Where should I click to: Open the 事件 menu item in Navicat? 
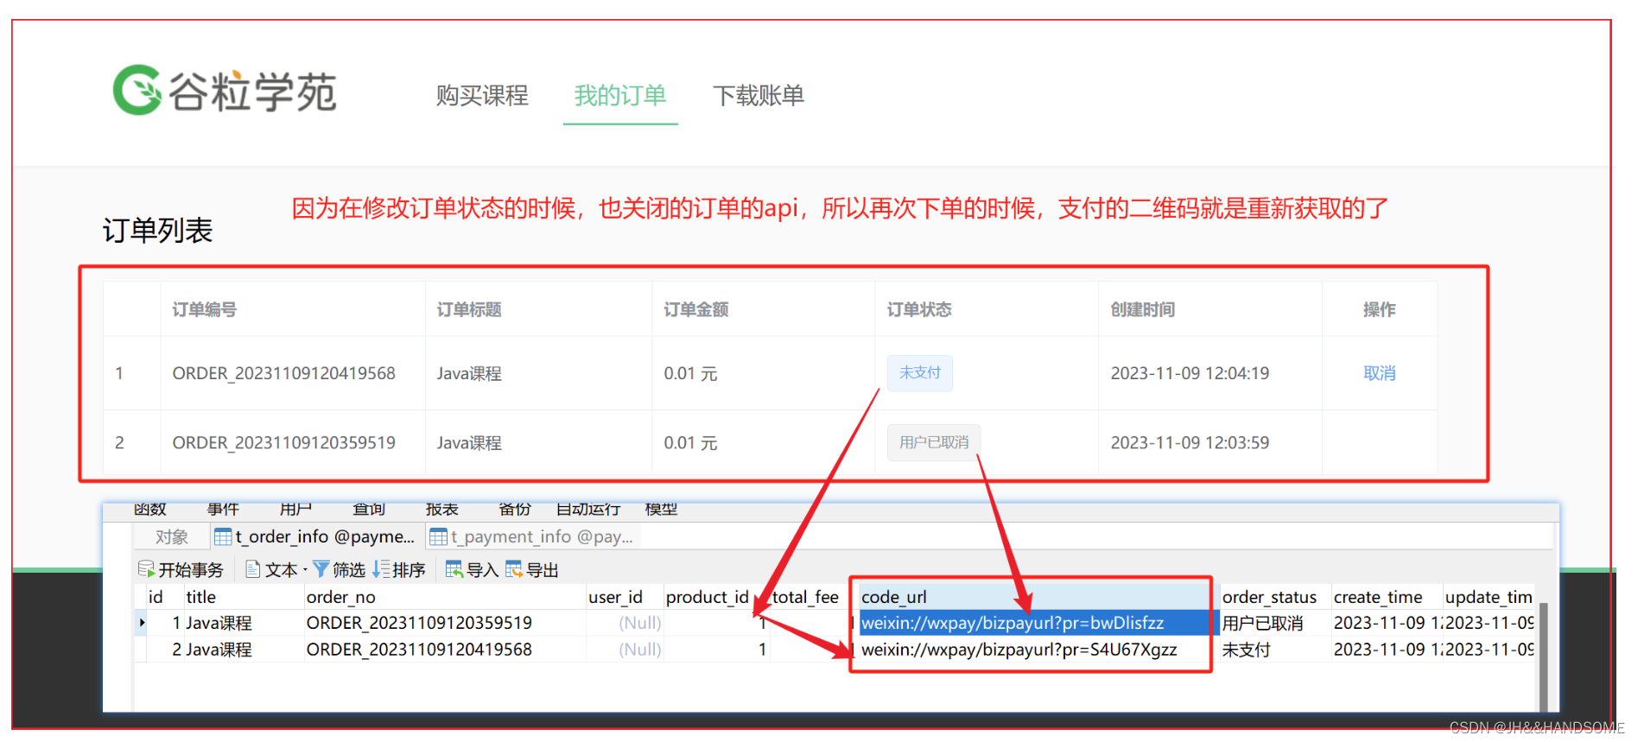223,509
